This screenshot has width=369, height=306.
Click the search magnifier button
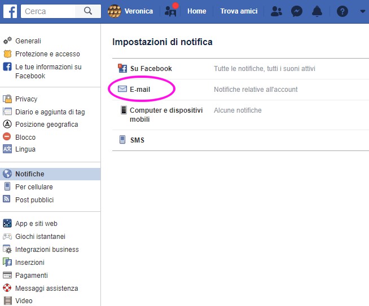click(x=88, y=11)
